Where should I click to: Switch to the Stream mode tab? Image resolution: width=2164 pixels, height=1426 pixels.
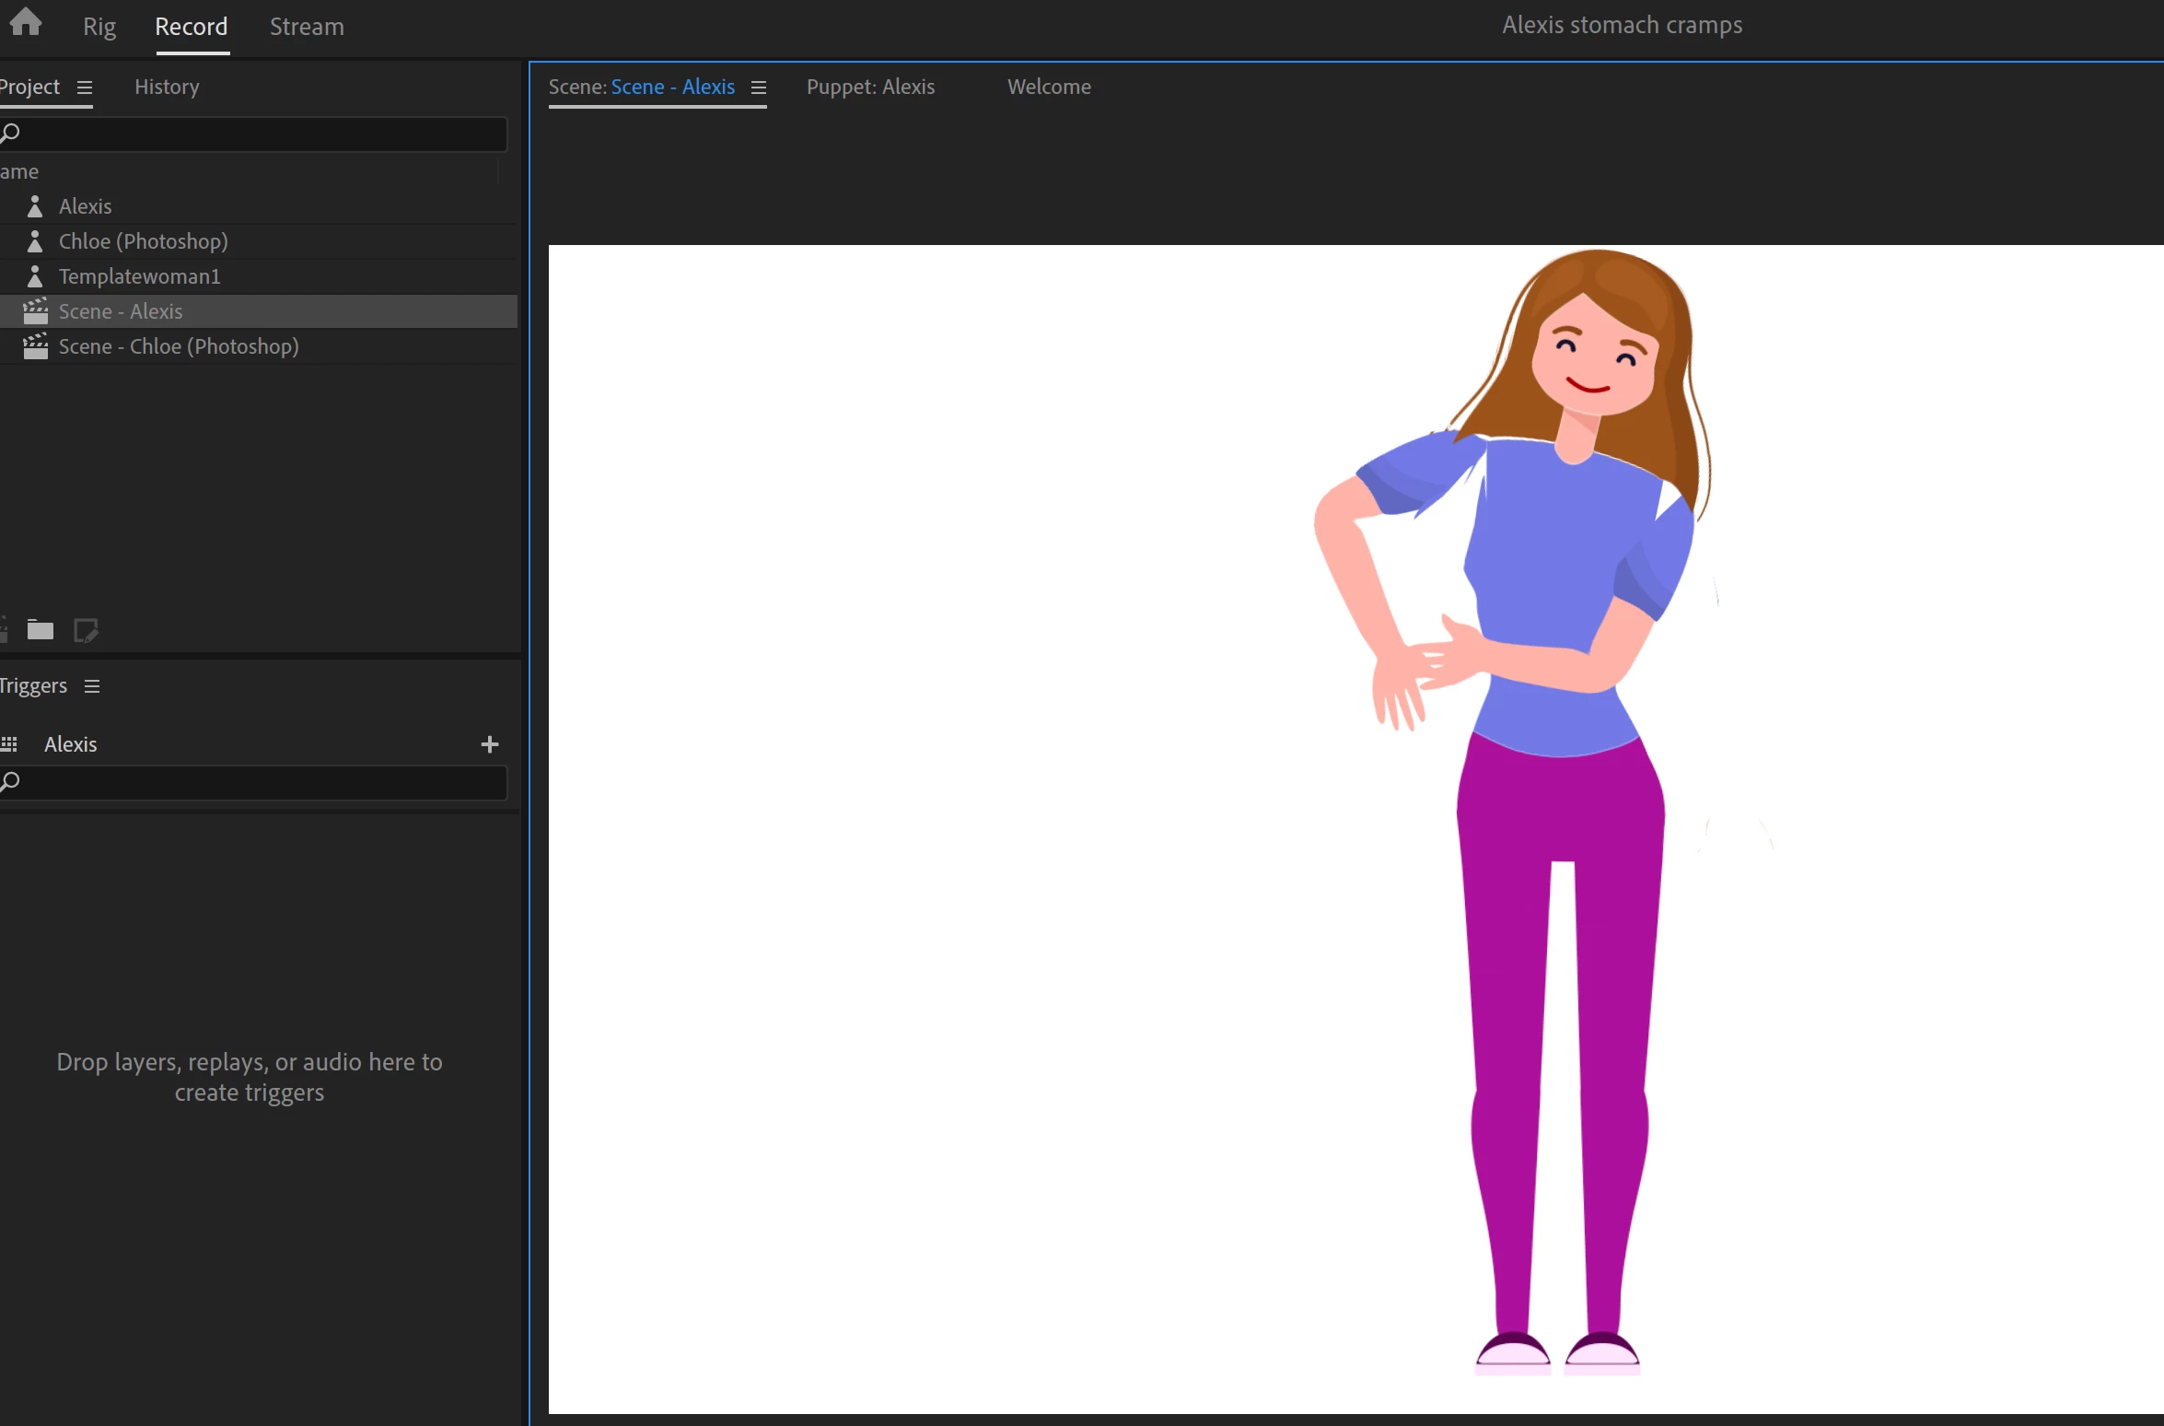pyautogui.click(x=307, y=27)
